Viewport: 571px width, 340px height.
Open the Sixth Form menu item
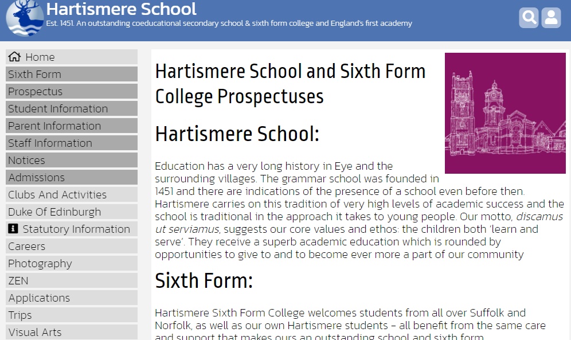click(x=72, y=75)
